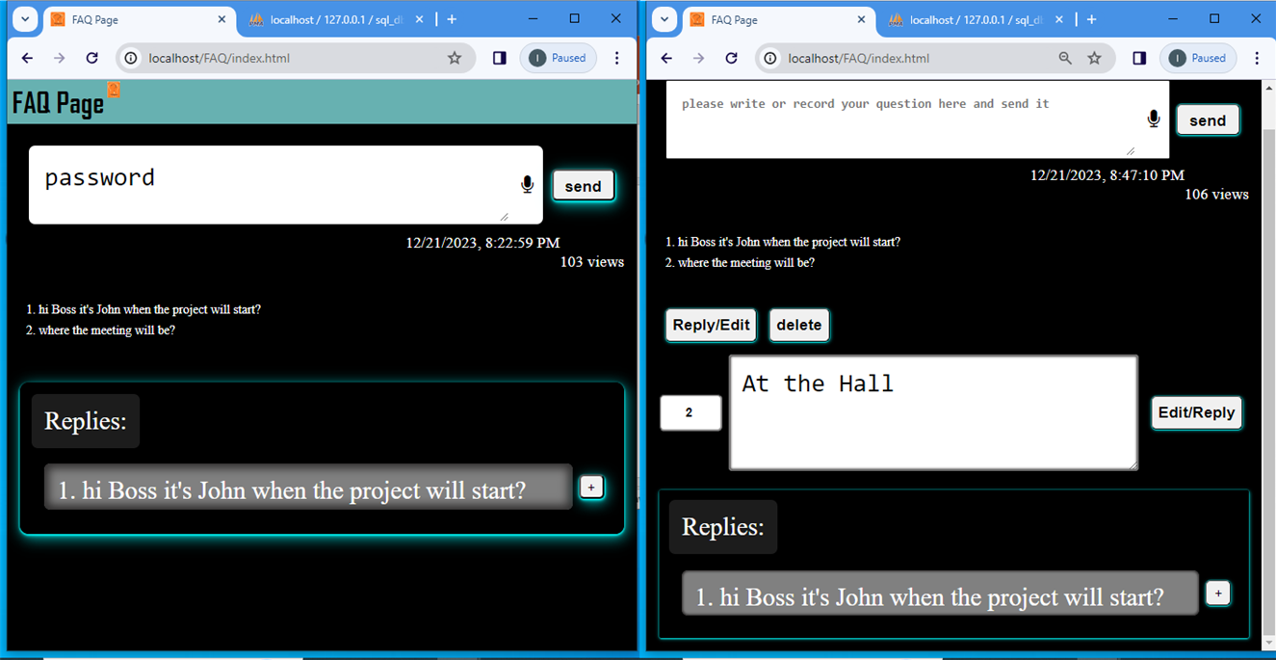Open side panel in right browser window
1276x660 pixels.
tap(1139, 58)
